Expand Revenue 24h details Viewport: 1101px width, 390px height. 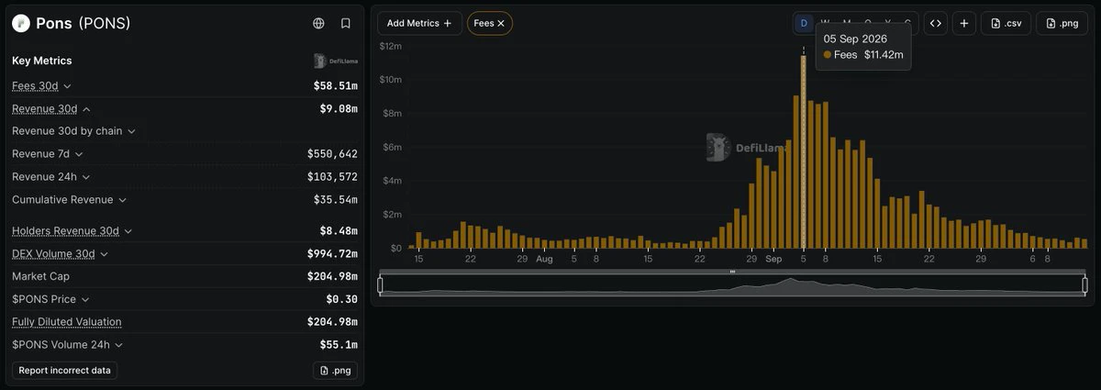click(x=85, y=177)
